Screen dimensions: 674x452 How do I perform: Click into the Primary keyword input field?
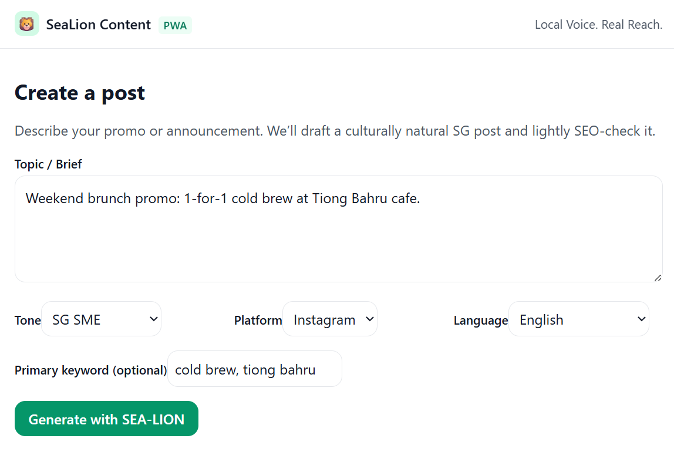point(254,369)
